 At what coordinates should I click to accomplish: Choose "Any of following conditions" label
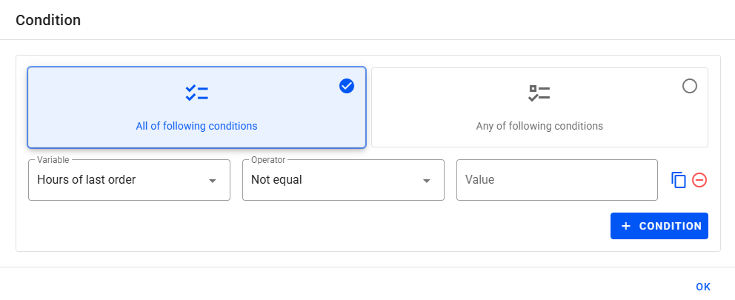tap(539, 126)
